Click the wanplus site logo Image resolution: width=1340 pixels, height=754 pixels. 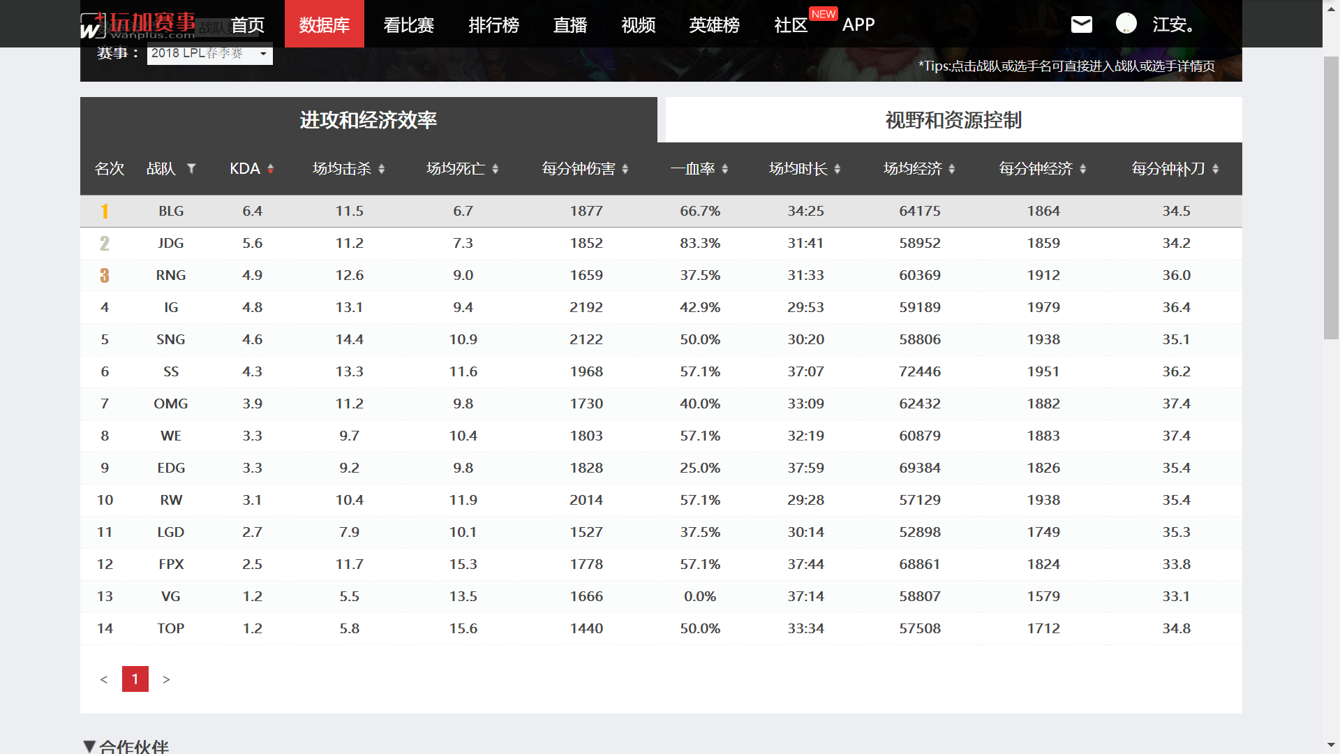pos(138,26)
